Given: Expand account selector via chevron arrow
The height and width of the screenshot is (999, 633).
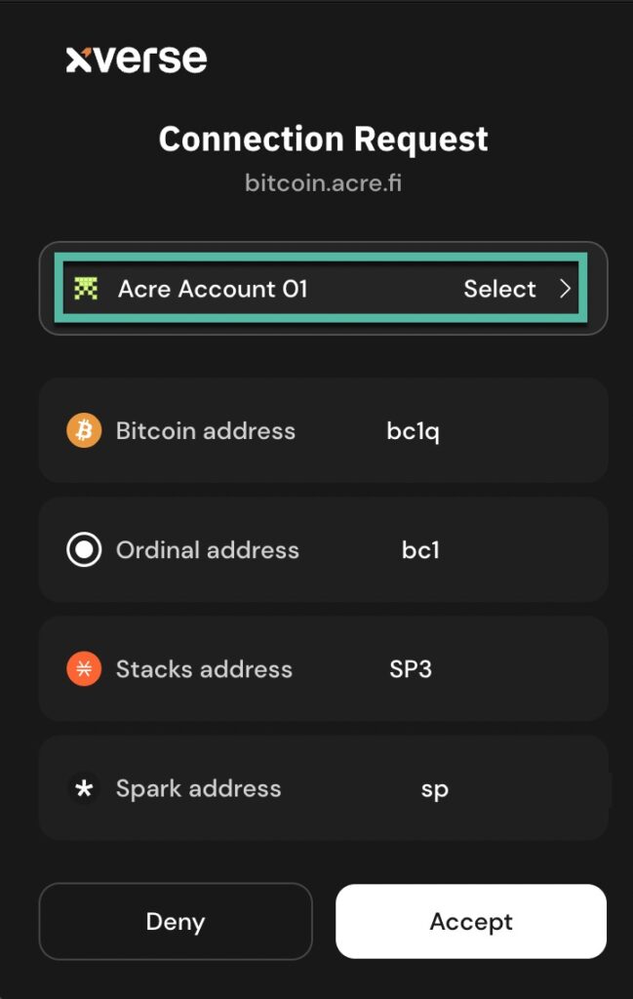Looking at the screenshot, I should (x=566, y=289).
